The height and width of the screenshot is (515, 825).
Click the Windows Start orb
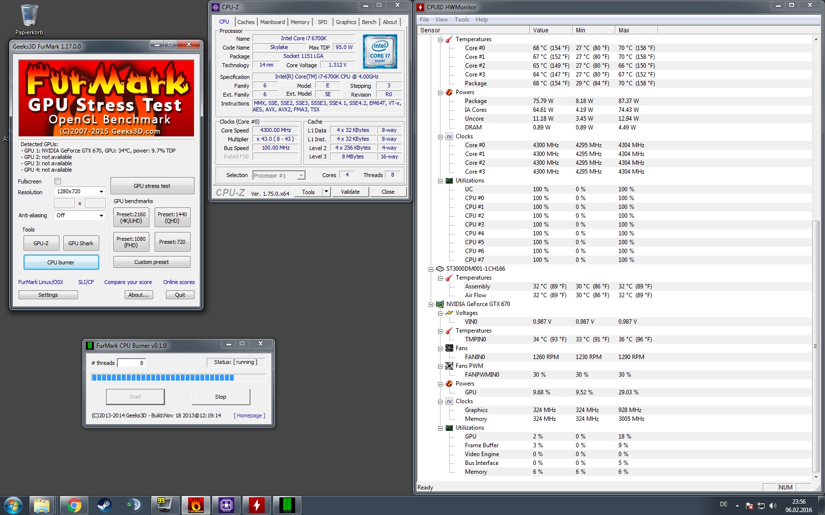point(13,505)
